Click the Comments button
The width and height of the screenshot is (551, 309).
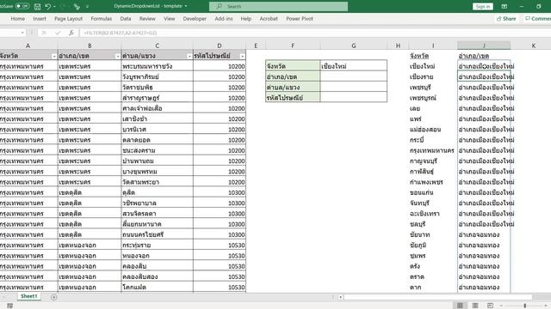[x=538, y=19]
